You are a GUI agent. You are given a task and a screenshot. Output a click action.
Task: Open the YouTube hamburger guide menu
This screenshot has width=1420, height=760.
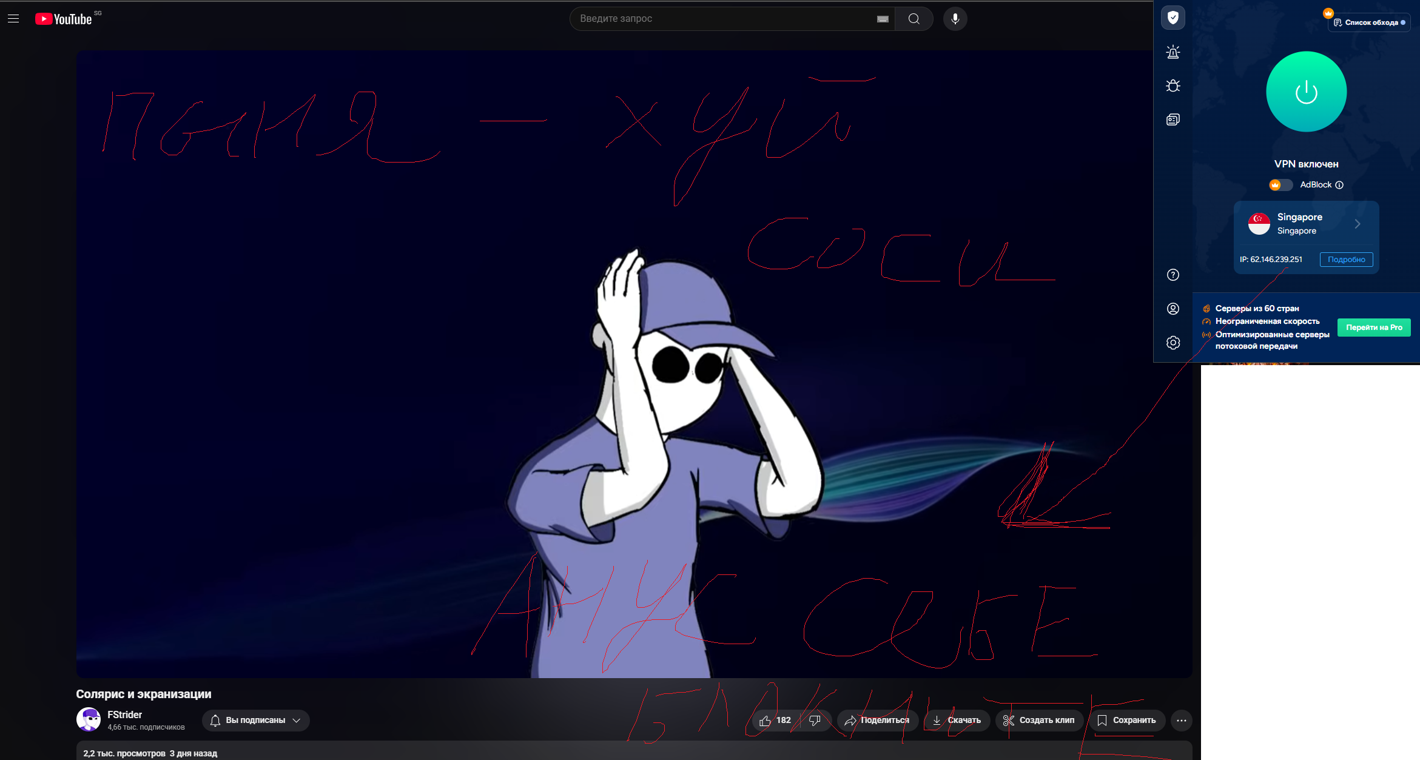[x=13, y=19]
